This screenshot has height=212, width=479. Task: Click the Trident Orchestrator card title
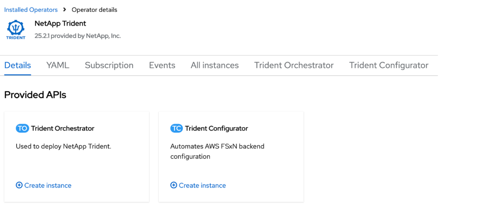point(63,128)
